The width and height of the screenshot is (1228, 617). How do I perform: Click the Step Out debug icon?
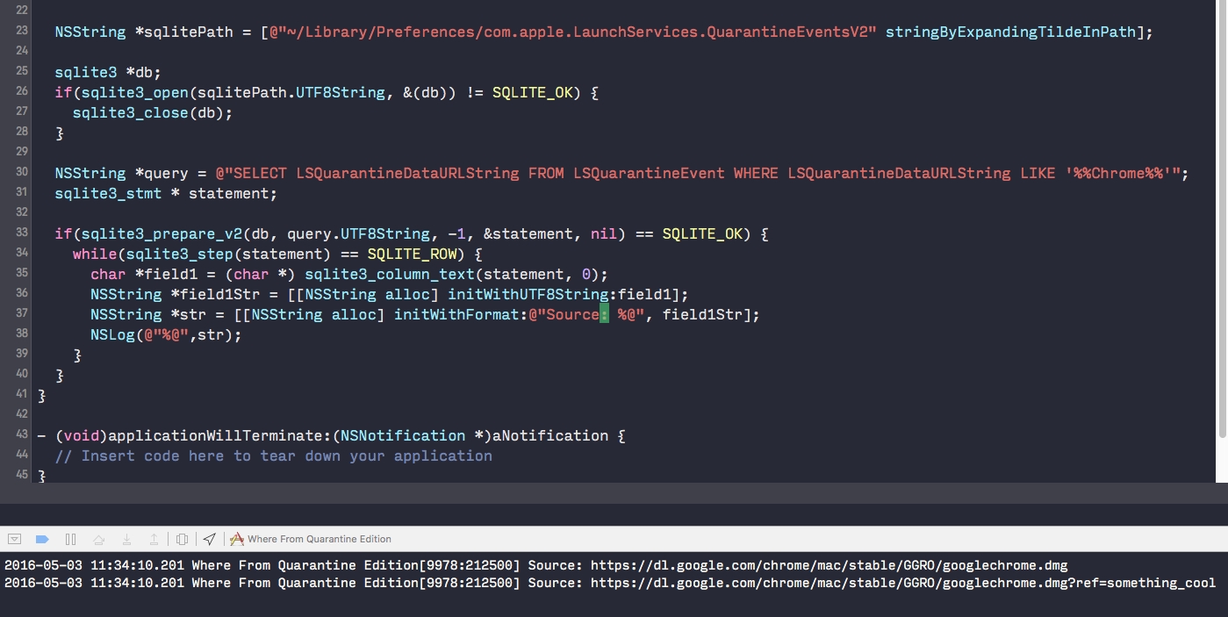[x=154, y=539]
